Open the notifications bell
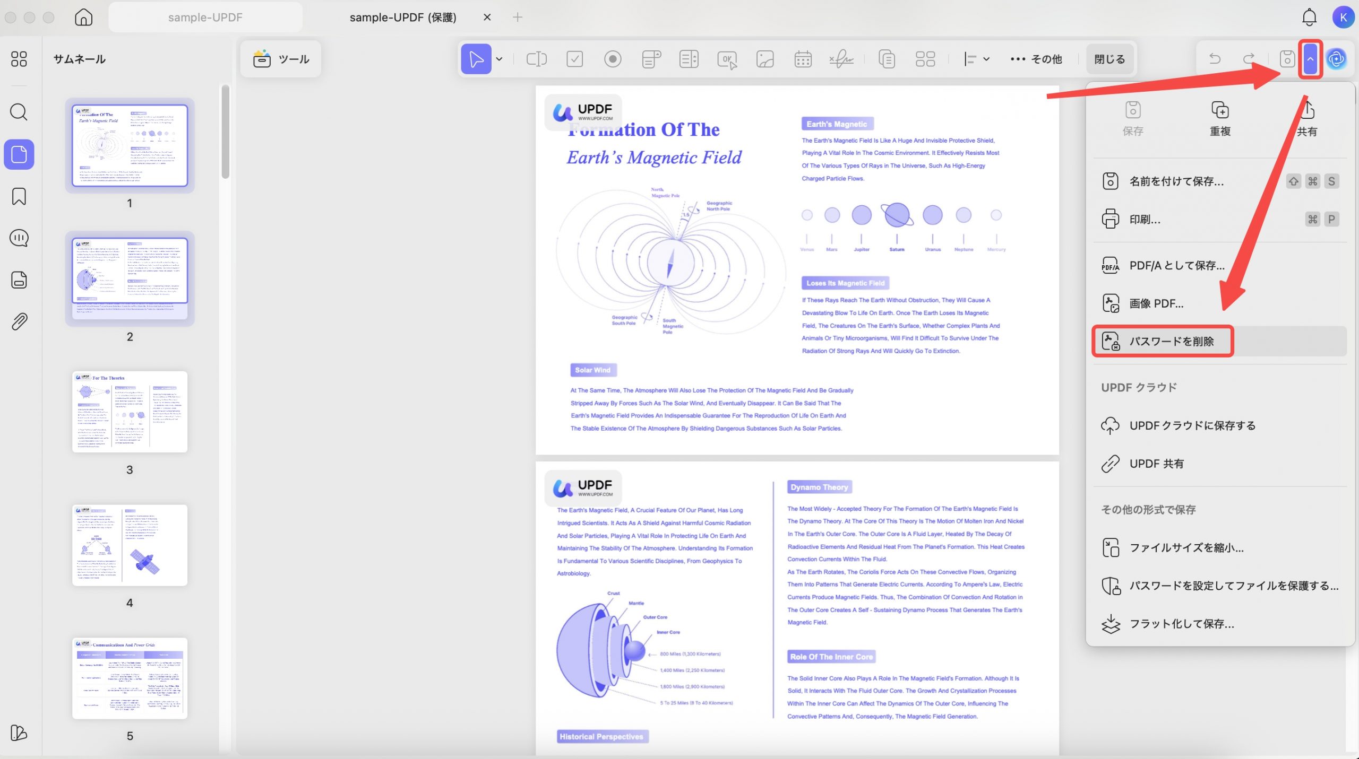Viewport: 1359px width, 759px height. click(1309, 17)
